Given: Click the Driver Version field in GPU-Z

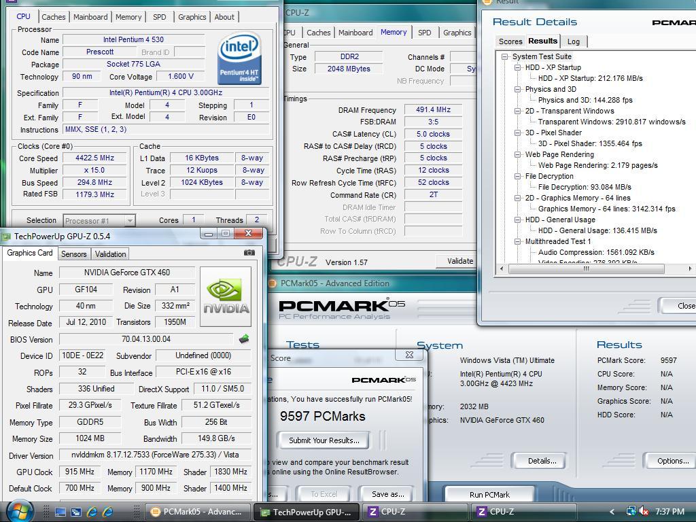Looking at the screenshot, I should point(156,455).
